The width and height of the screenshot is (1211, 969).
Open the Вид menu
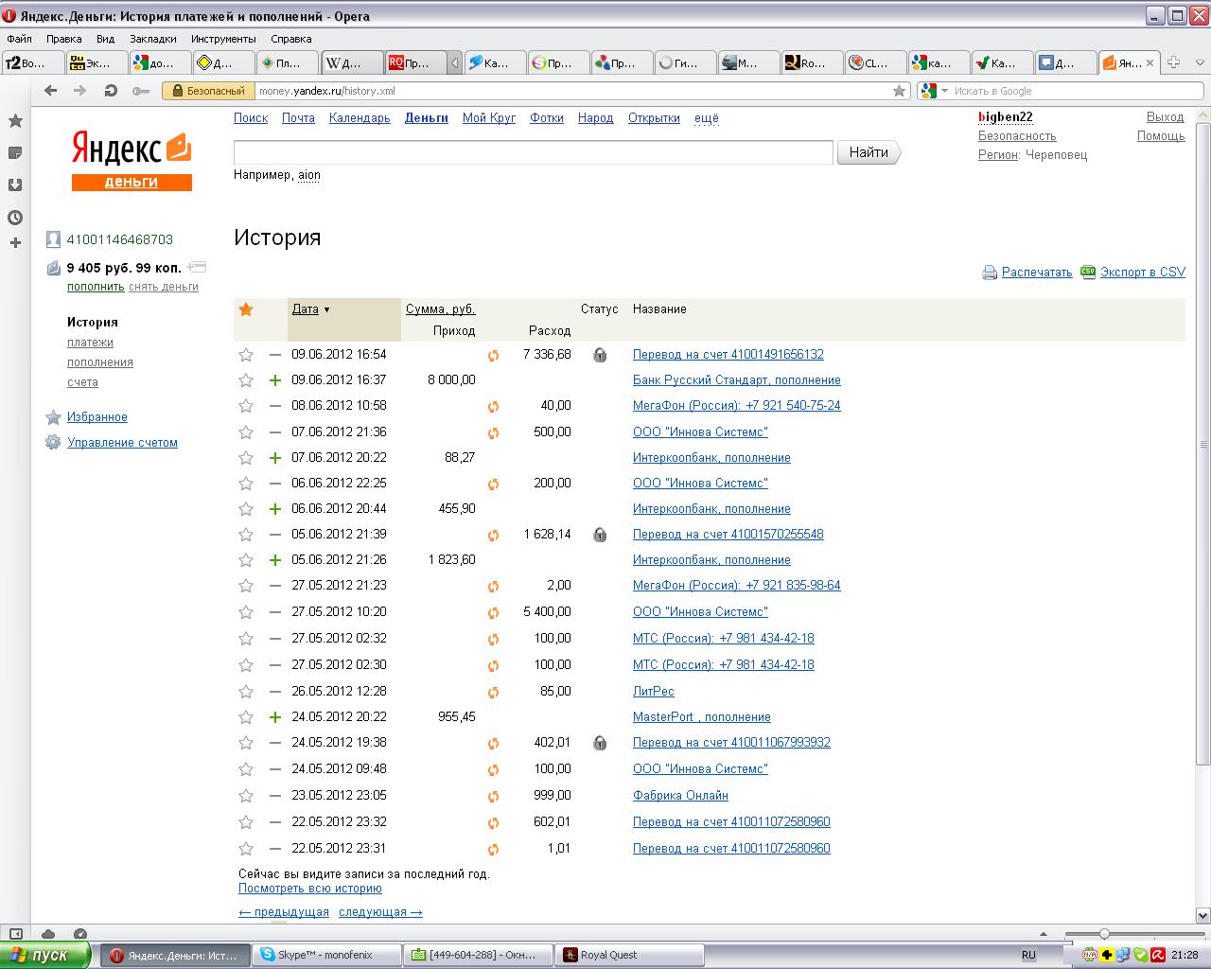coord(105,39)
